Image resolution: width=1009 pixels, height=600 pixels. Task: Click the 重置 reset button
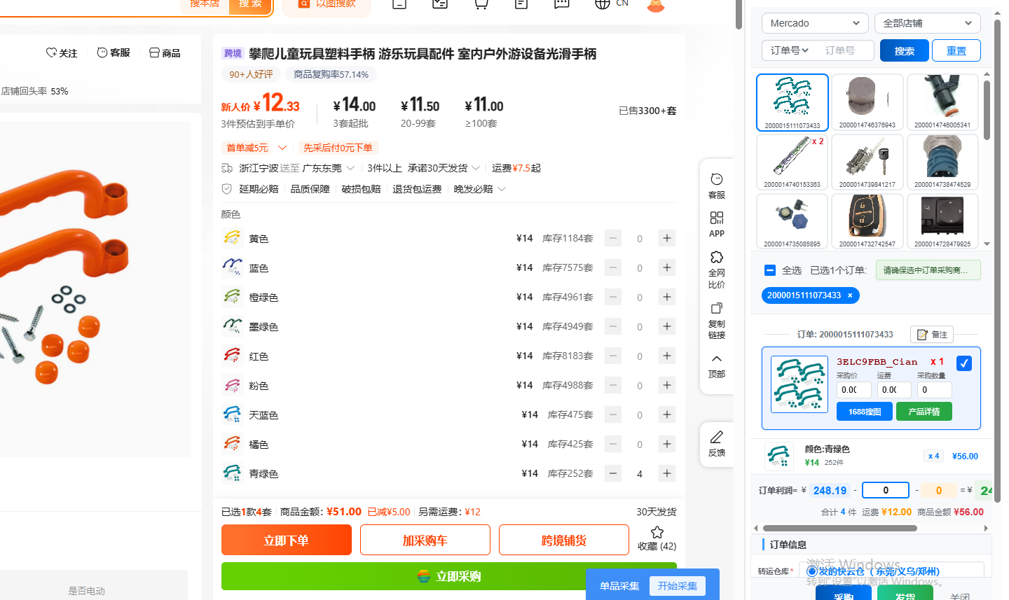click(x=956, y=51)
